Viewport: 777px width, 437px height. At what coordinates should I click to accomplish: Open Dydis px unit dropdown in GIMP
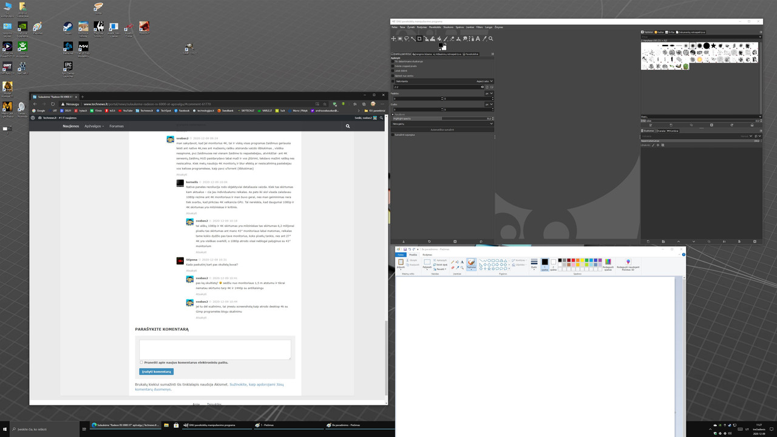pyautogui.click(x=489, y=104)
